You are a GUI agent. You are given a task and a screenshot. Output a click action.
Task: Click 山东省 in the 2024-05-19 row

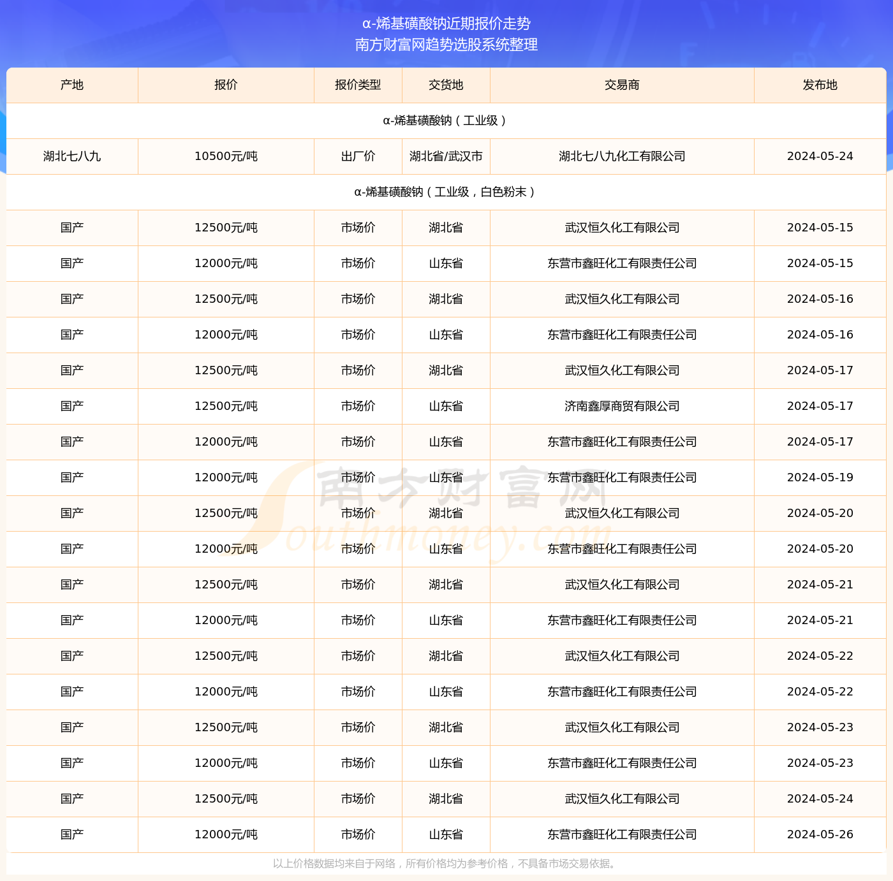point(446,477)
